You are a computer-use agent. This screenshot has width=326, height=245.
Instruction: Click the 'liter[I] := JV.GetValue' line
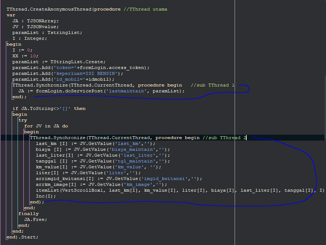pos(88,173)
